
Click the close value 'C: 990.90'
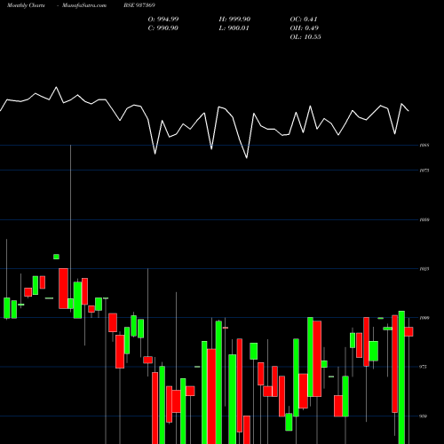point(163,28)
